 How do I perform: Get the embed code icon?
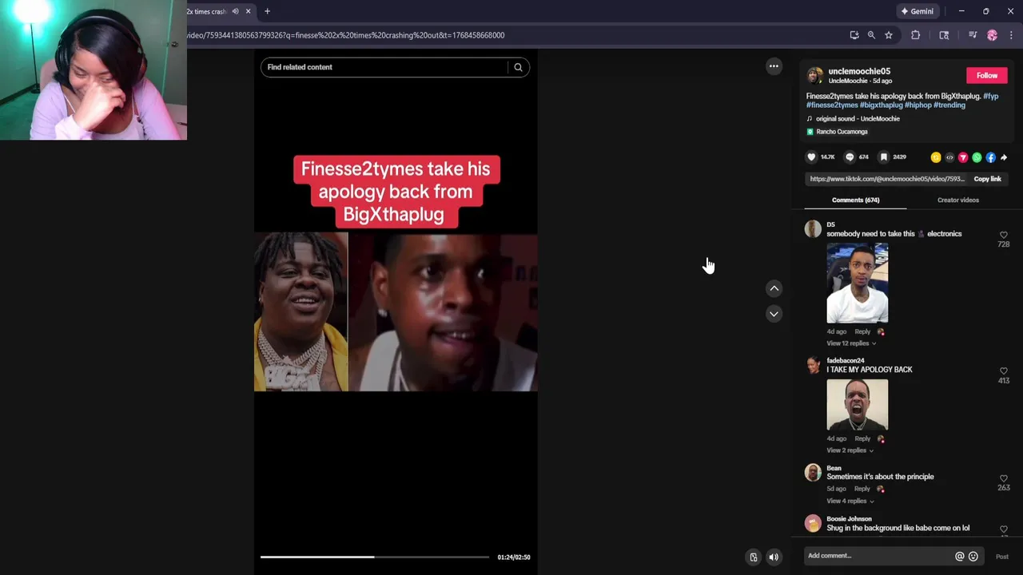(949, 157)
